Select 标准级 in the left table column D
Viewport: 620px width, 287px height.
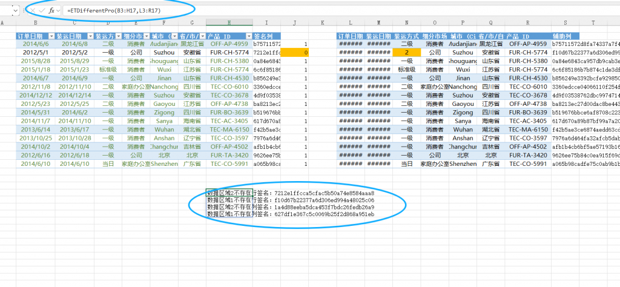pos(108,70)
